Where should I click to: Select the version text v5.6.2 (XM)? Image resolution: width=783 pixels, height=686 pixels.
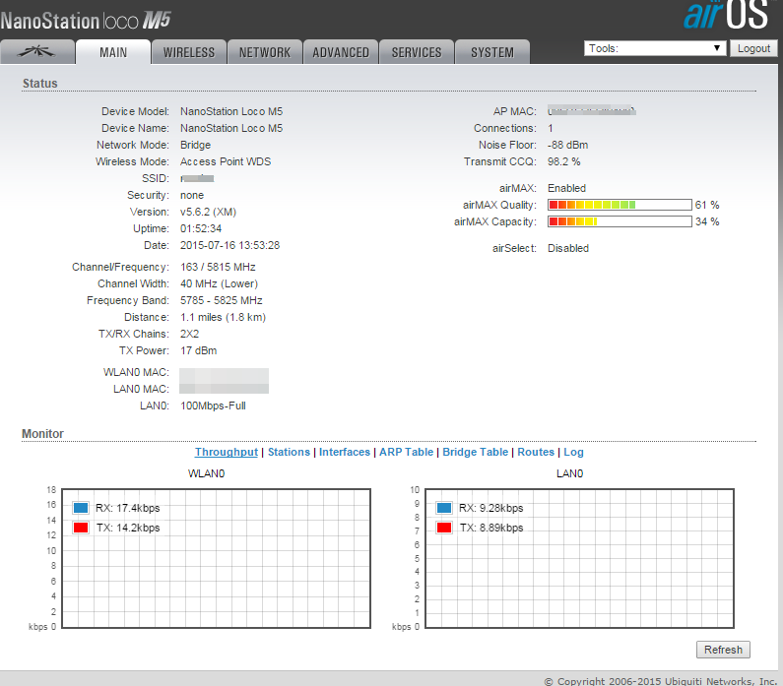click(x=208, y=212)
